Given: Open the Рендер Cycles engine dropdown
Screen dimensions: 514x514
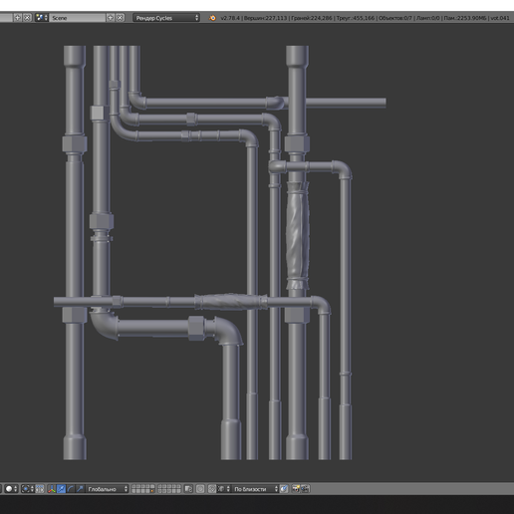Looking at the screenshot, I should (x=165, y=18).
